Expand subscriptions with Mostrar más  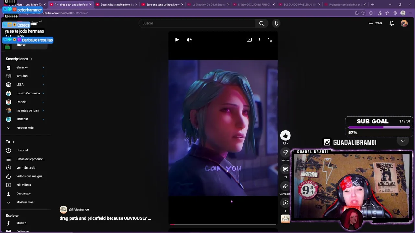(x=25, y=128)
